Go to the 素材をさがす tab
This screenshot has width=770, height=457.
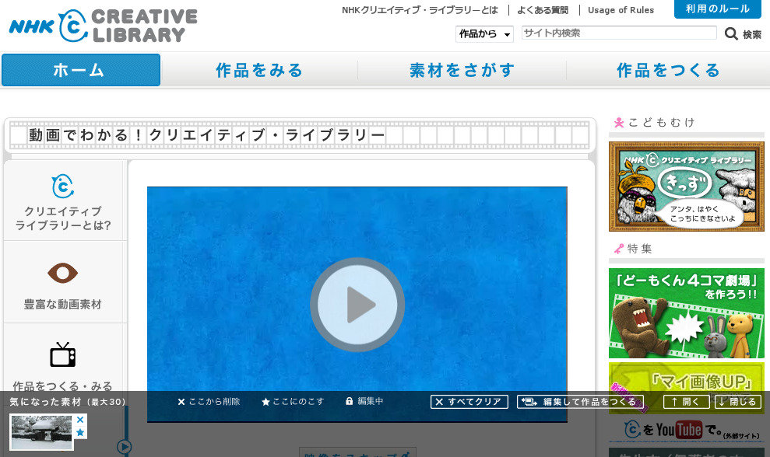point(462,70)
